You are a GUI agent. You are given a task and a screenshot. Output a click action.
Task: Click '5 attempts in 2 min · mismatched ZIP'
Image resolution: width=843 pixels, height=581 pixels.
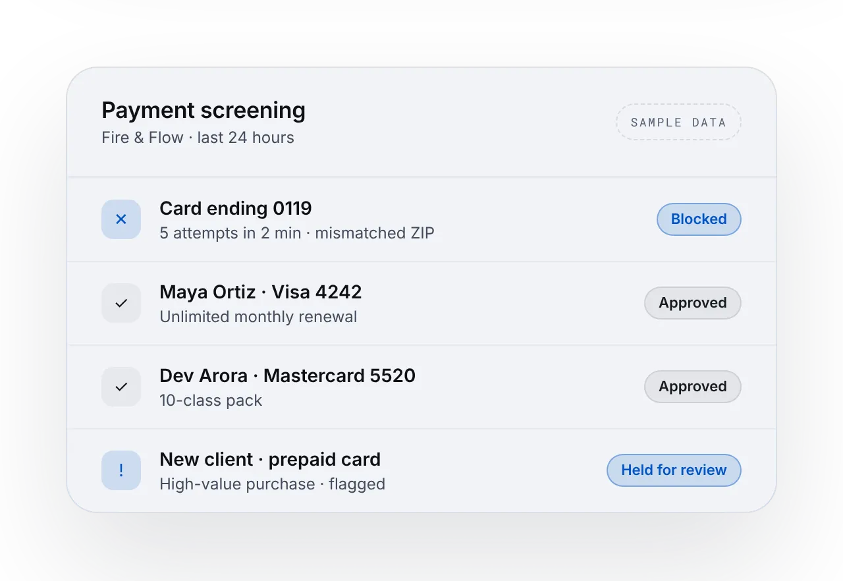[x=297, y=233]
